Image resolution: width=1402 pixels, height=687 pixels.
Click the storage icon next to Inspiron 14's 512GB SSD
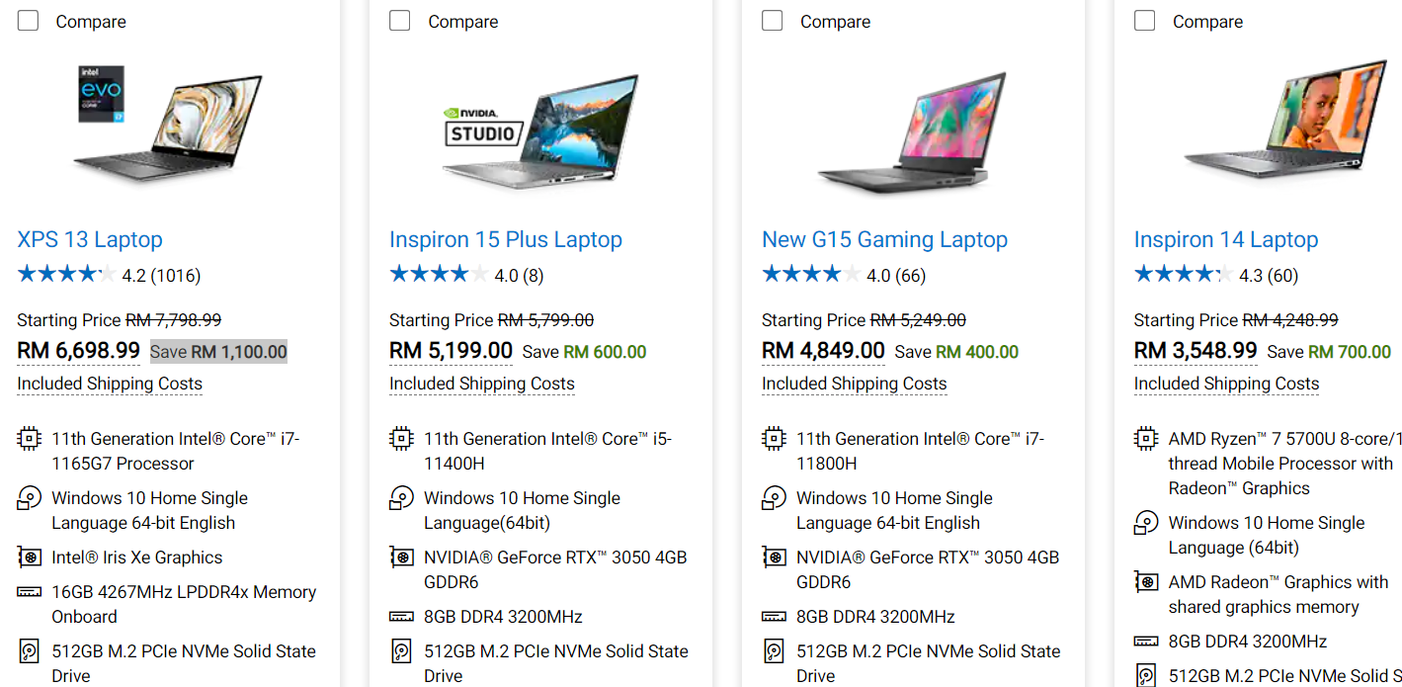tap(1146, 675)
